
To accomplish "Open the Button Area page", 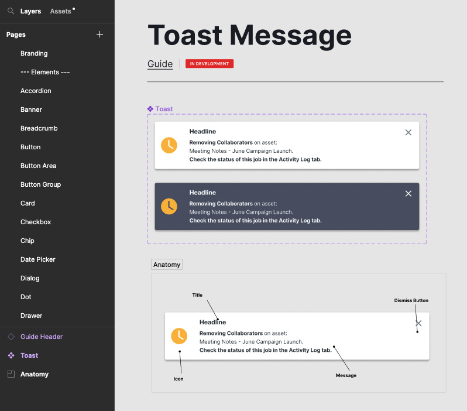I will click(39, 166).
